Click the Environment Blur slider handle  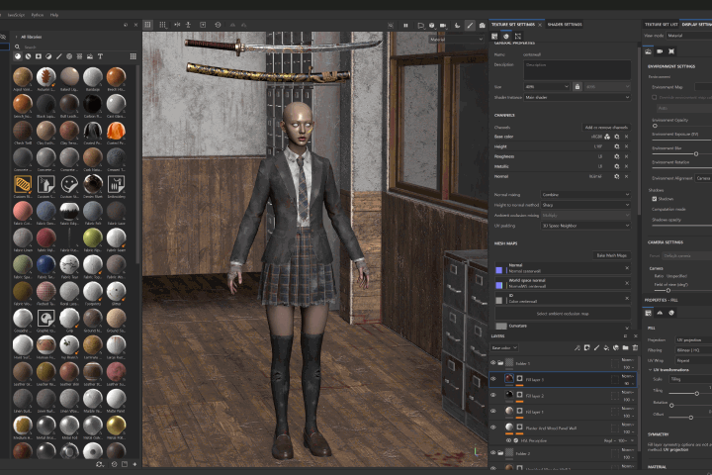tap(695, 154)
